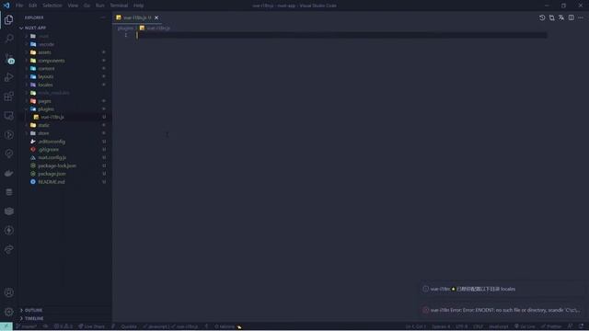Open README.md in the explorer
This screenshot has height=331, width=589.
52,182
